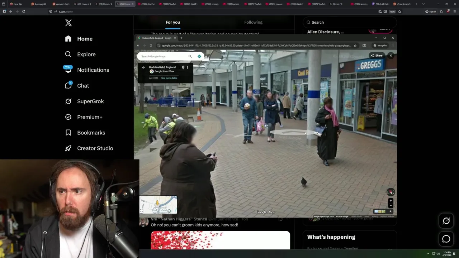This screenshot has height=258, width=459.
Task: Open a new tab in the Maps window
Action: point(181,38)
